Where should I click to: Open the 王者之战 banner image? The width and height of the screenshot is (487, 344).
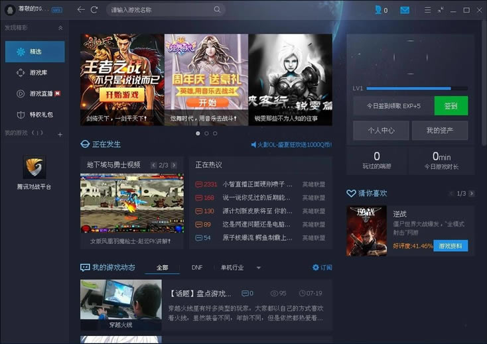tap(122, 80)
